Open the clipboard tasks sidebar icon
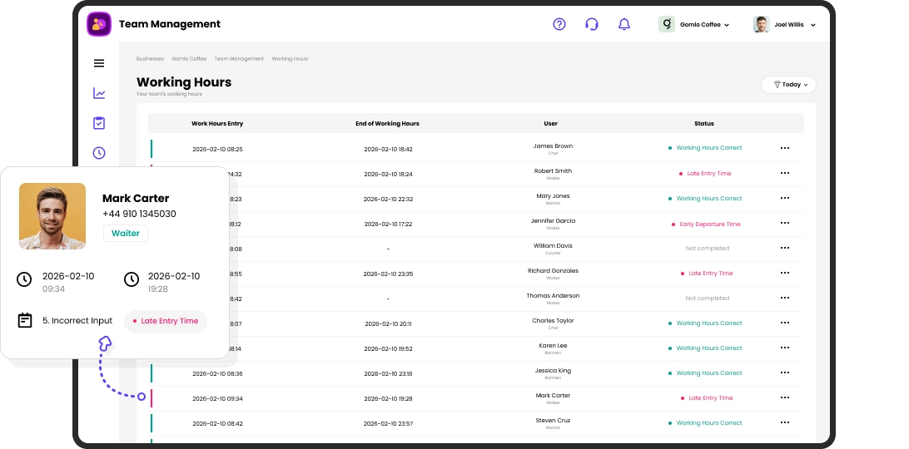 click(99, 123)
